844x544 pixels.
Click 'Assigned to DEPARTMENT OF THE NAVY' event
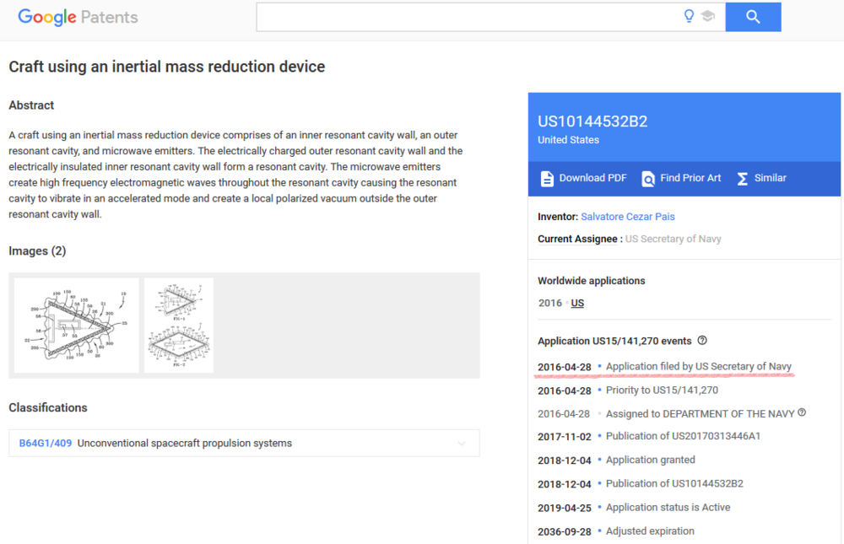tap(701, 414)
